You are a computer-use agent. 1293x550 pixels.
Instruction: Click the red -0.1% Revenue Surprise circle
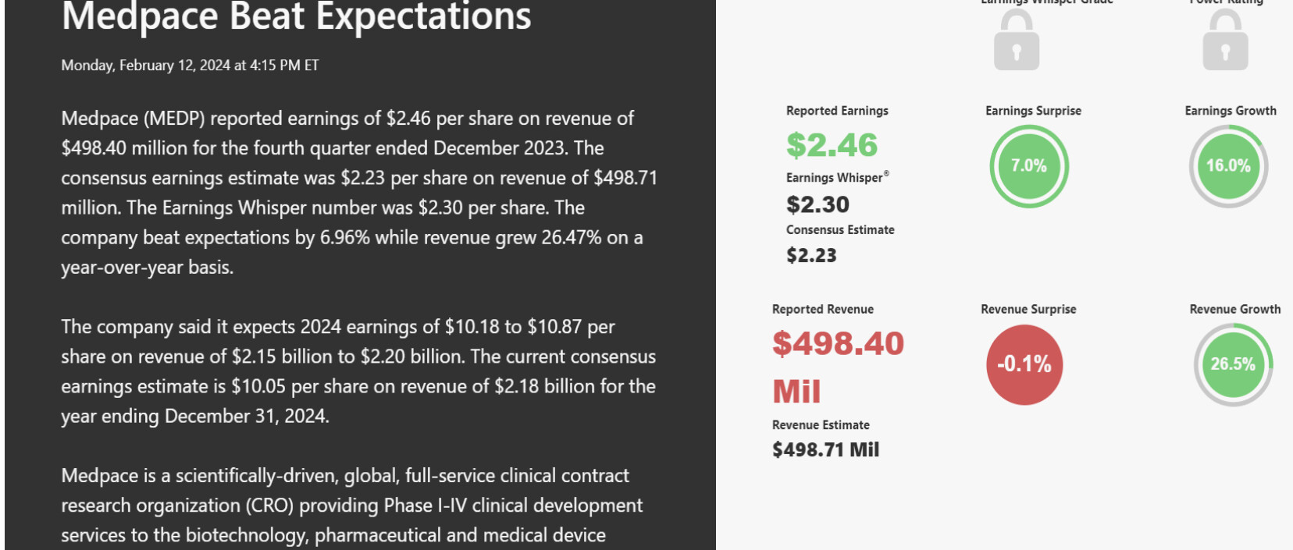(1024, 364)
